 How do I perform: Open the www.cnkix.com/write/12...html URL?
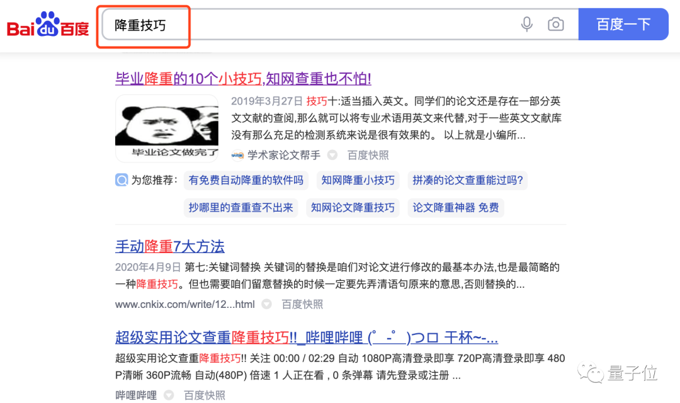[x=184, y=305]
